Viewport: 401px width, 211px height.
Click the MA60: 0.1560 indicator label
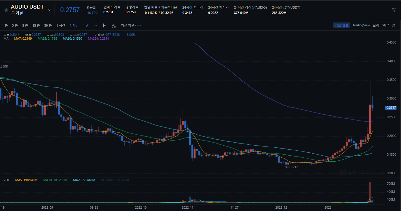click(x=72, y=39)
